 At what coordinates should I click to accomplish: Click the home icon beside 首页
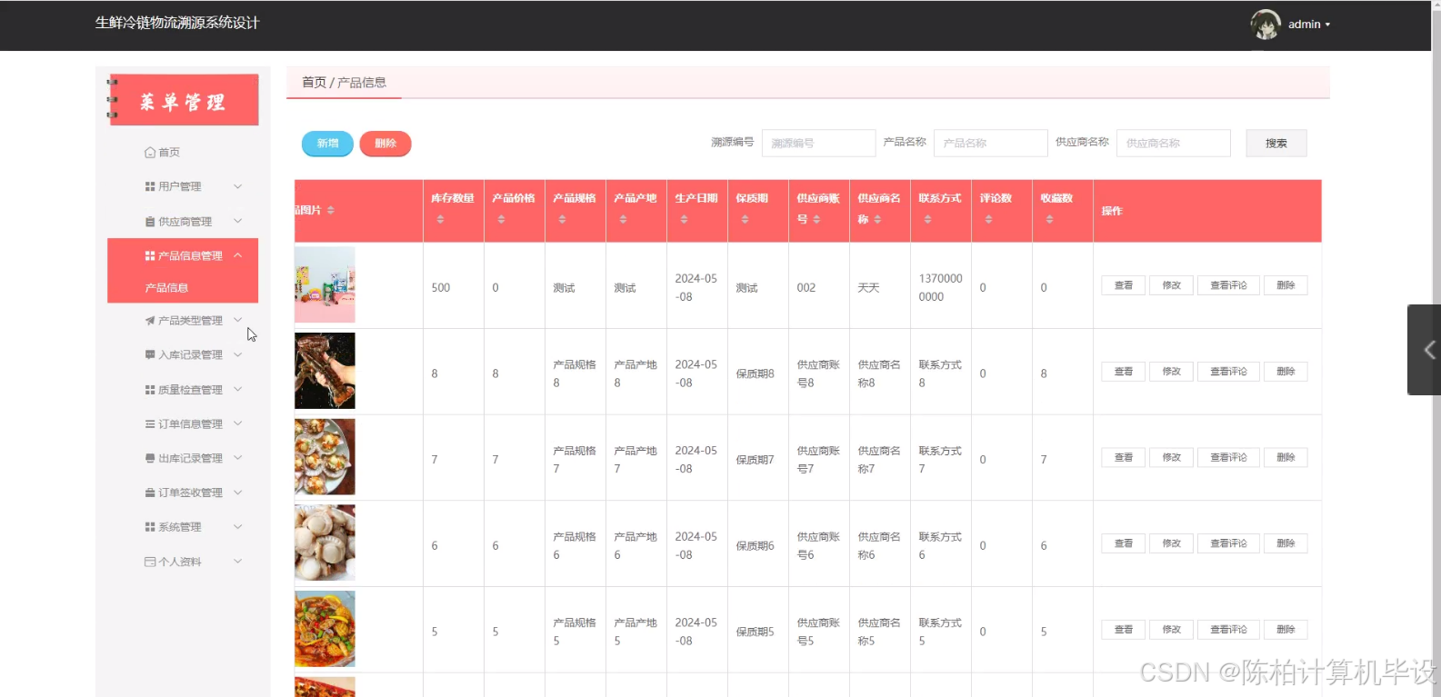150,153
